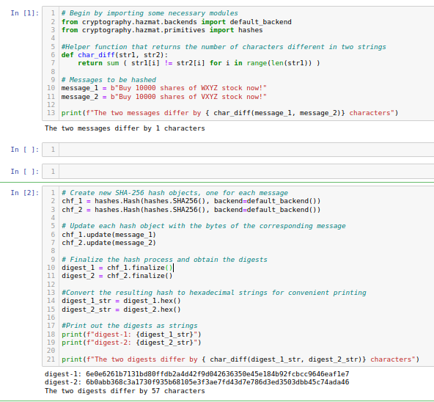
Task: Select the prompt of first empty cell
Action: (x=25, y=150)
